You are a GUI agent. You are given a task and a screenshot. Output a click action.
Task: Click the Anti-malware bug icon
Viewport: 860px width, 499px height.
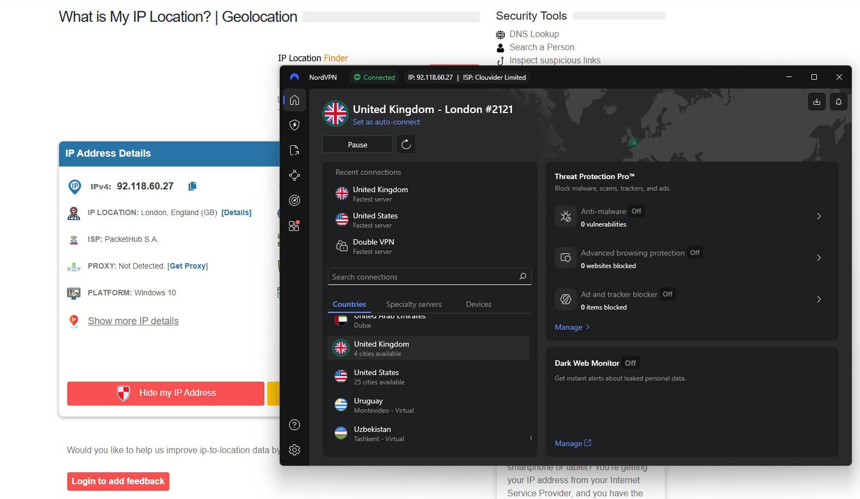pos(566,216)
